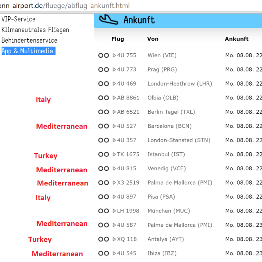Screen dimensions: 262x262
Task: Open the highlighted App & Multimedia item
Action: pyautogui.click(x=27, y=51)
